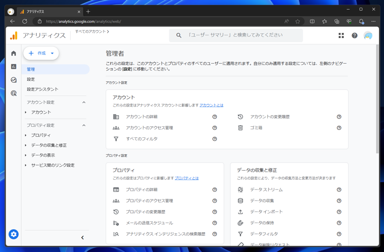This screenshot has height=252, width=384.
Task: Open a new browser tab
Action: pyautogui.click(x=88, y=12)
